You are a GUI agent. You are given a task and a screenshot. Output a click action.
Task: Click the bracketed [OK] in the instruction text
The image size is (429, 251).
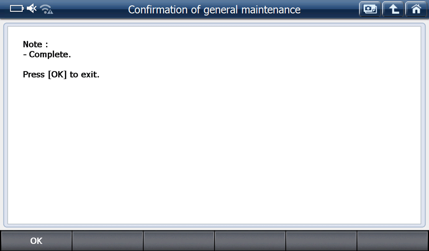pos(57,75)
